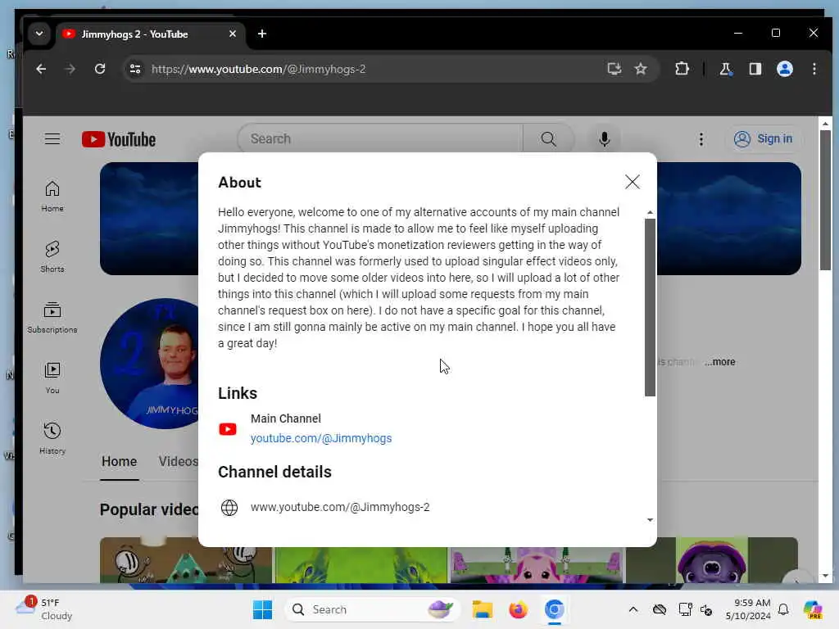Click the About dialog scrollbar thumb

[x=650, y=308]
